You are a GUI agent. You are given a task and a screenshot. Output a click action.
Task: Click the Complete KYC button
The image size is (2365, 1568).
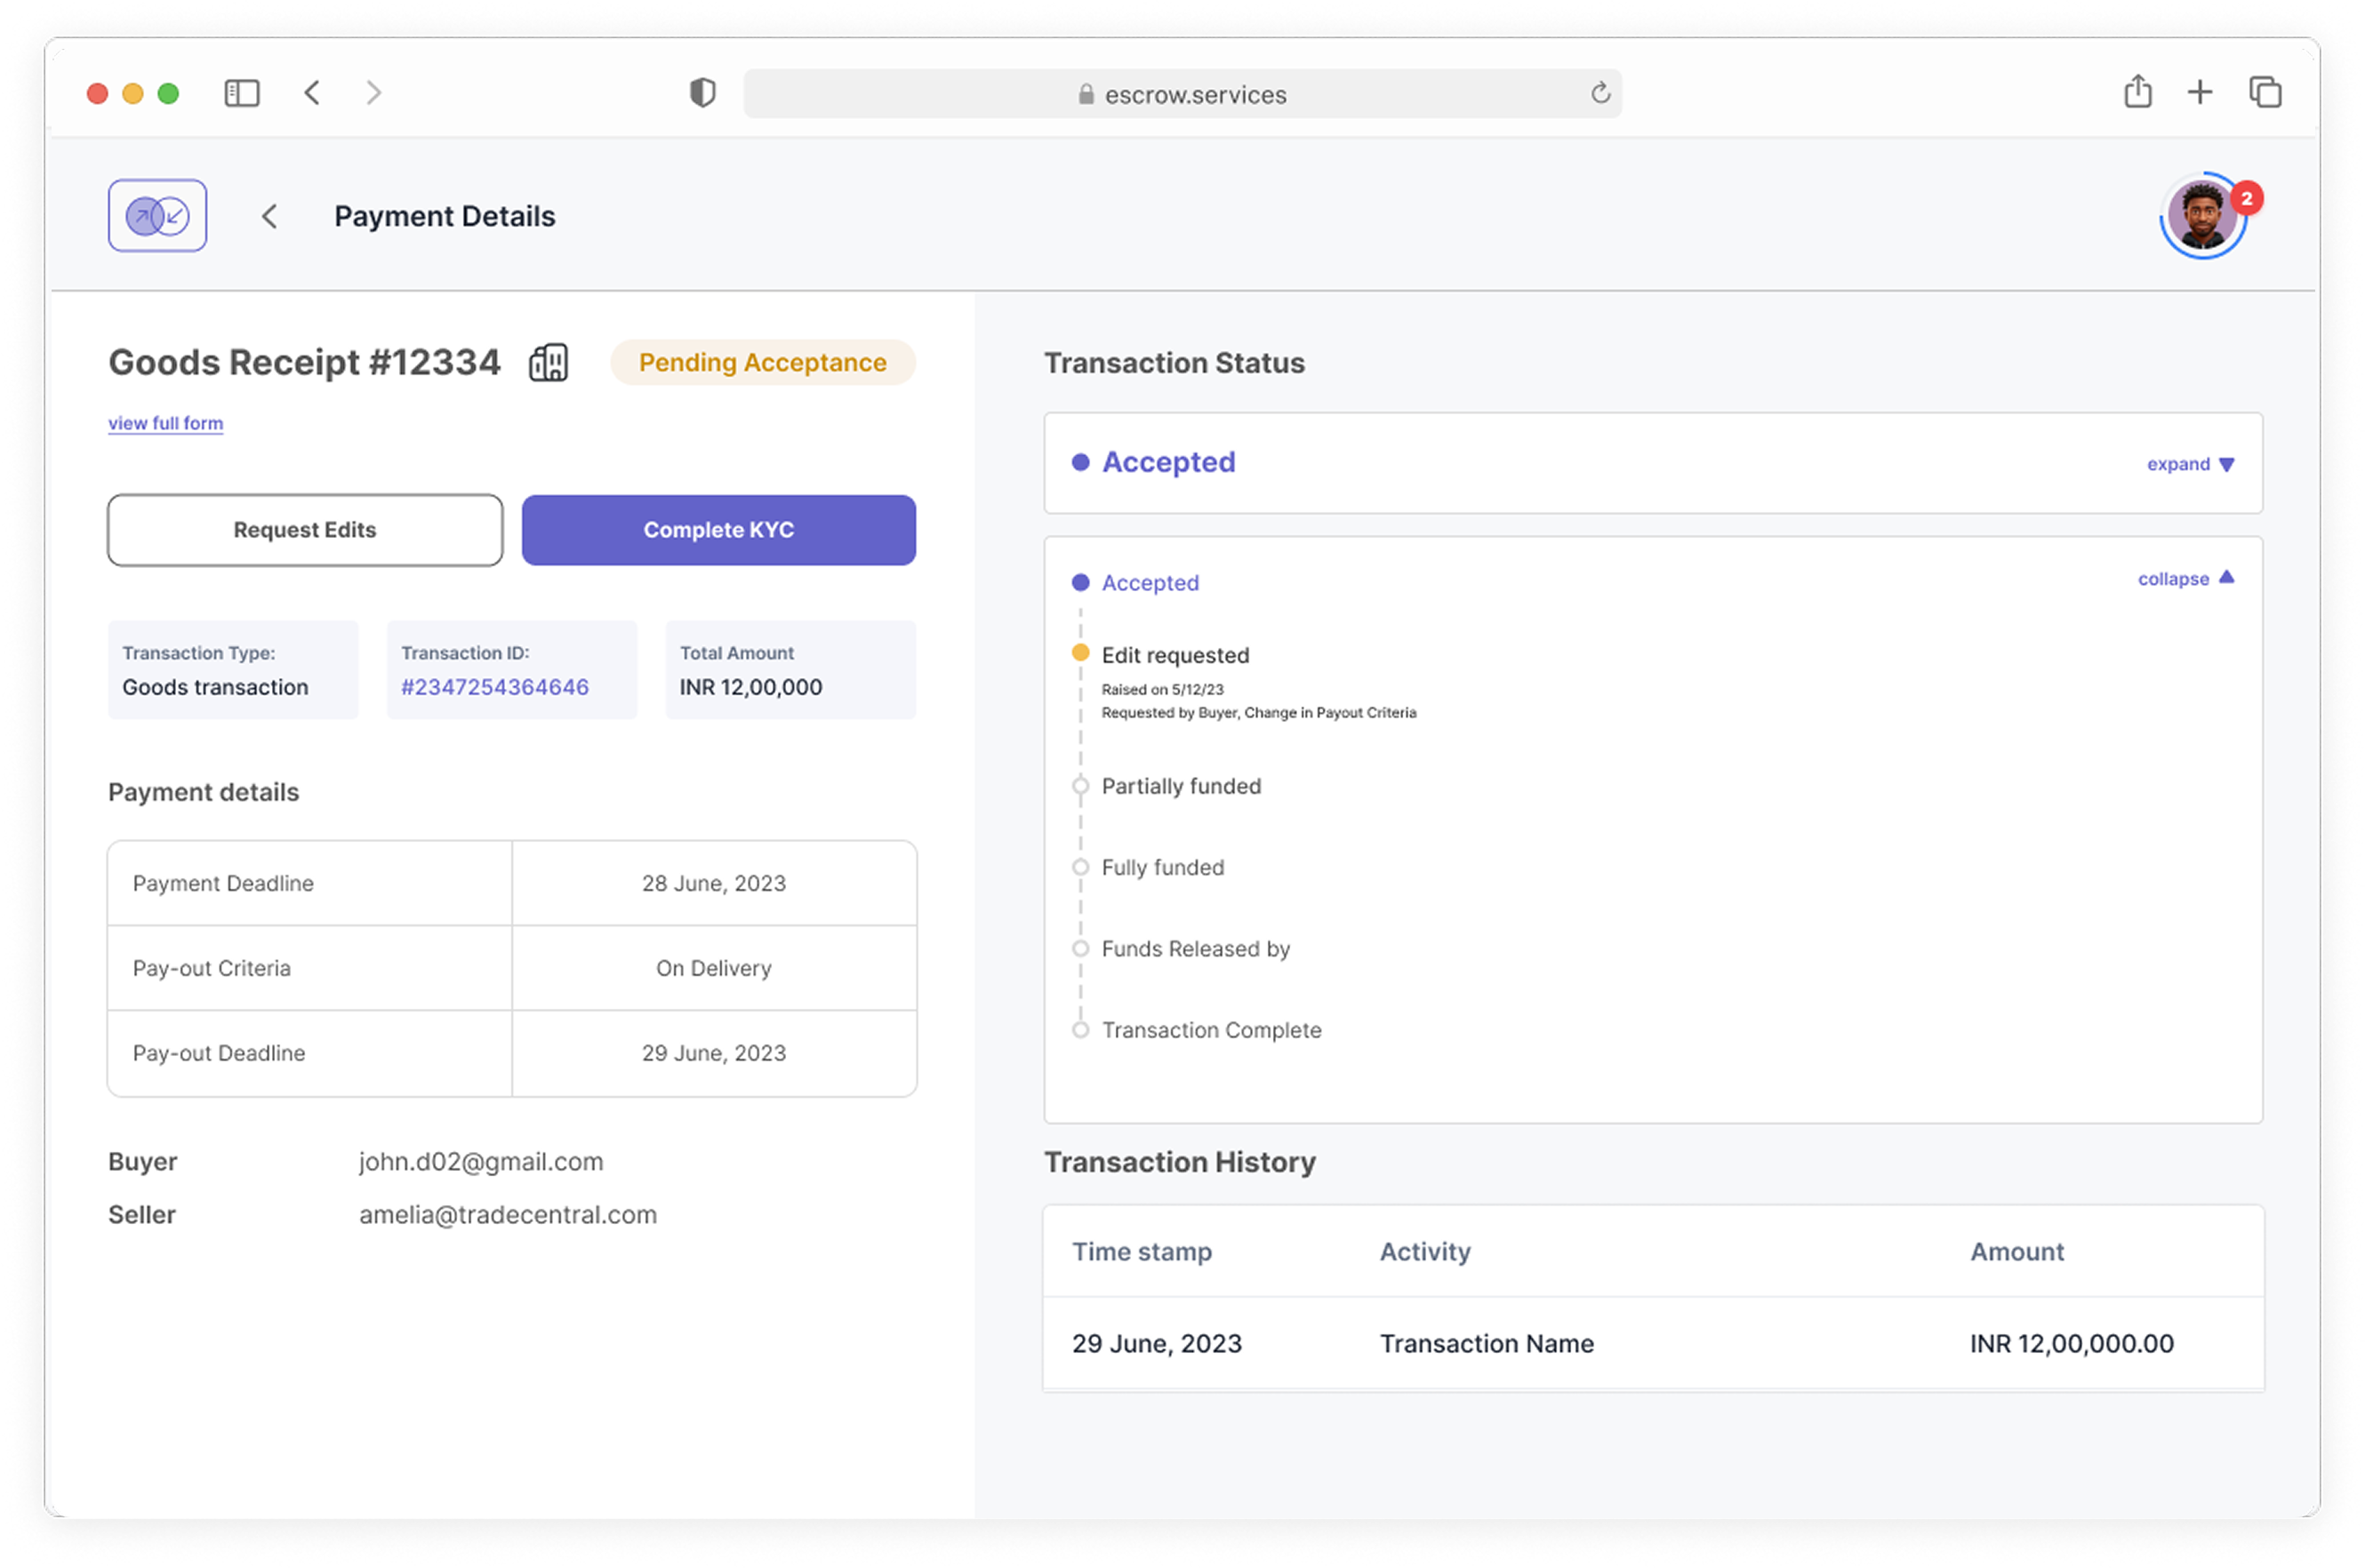pos(718,530)
